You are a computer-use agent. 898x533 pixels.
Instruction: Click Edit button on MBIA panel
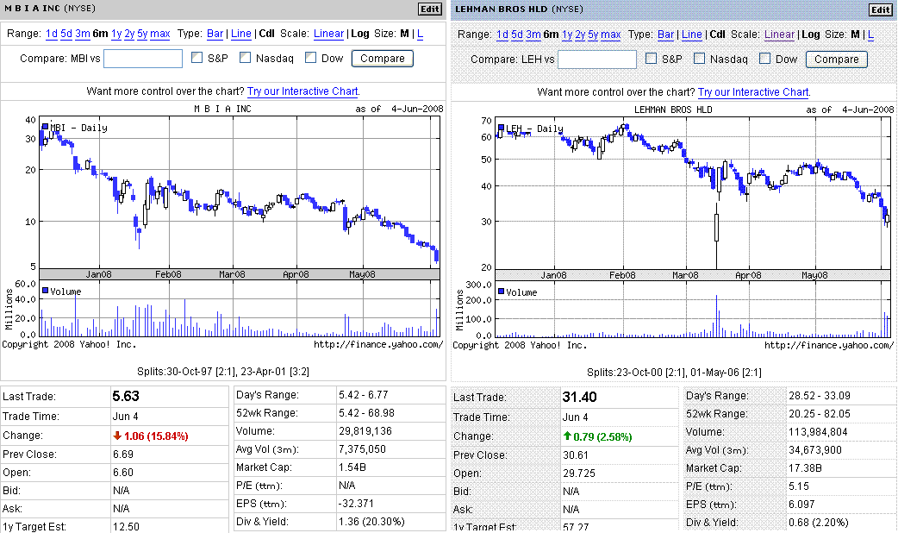tap(429, 9)
